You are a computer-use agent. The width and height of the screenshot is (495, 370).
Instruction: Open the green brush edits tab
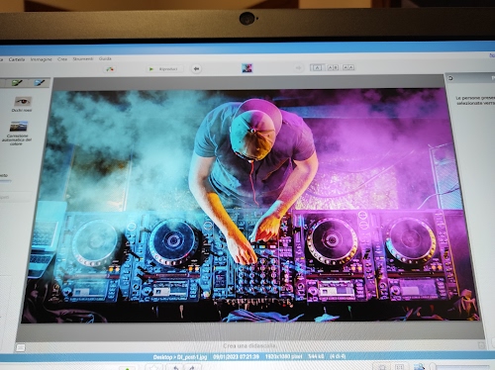pyautogui.click(x=17, y=82)
